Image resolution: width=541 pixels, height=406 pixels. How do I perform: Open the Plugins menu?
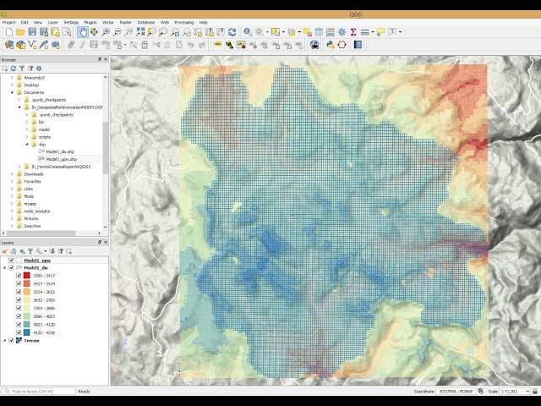click(90, 23)
